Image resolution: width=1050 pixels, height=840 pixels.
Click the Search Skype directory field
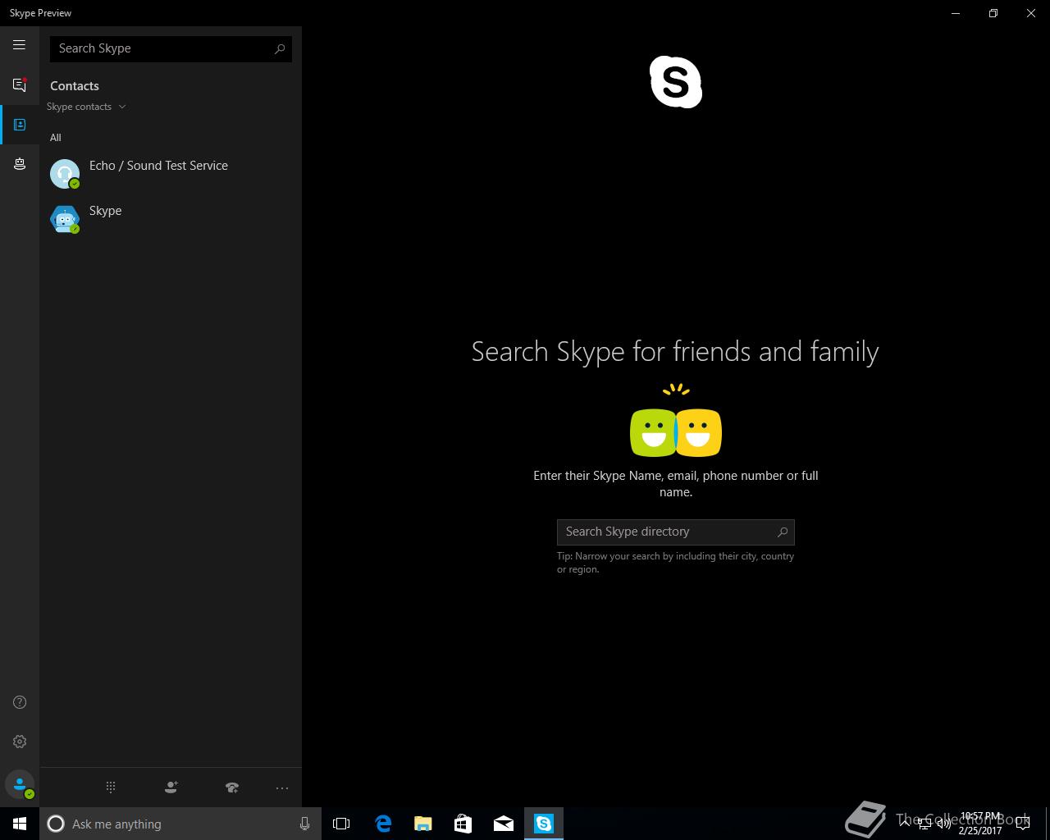click(x=664, y=532)
